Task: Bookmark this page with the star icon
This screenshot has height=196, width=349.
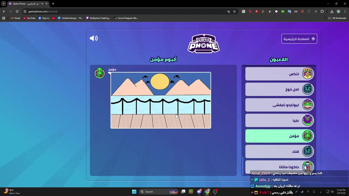Action: tap(234, 11)
